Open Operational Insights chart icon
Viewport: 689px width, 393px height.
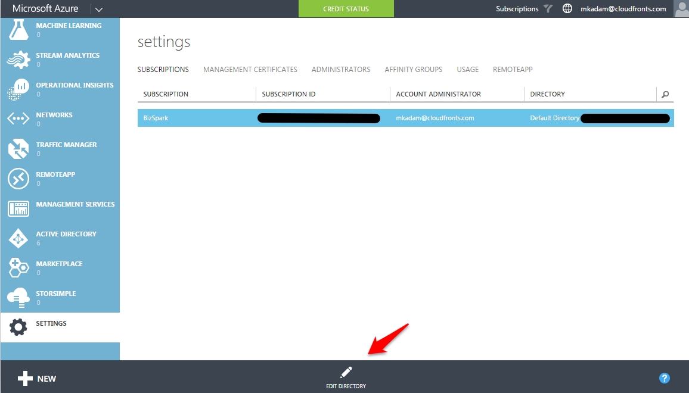(x=18, y=89)
